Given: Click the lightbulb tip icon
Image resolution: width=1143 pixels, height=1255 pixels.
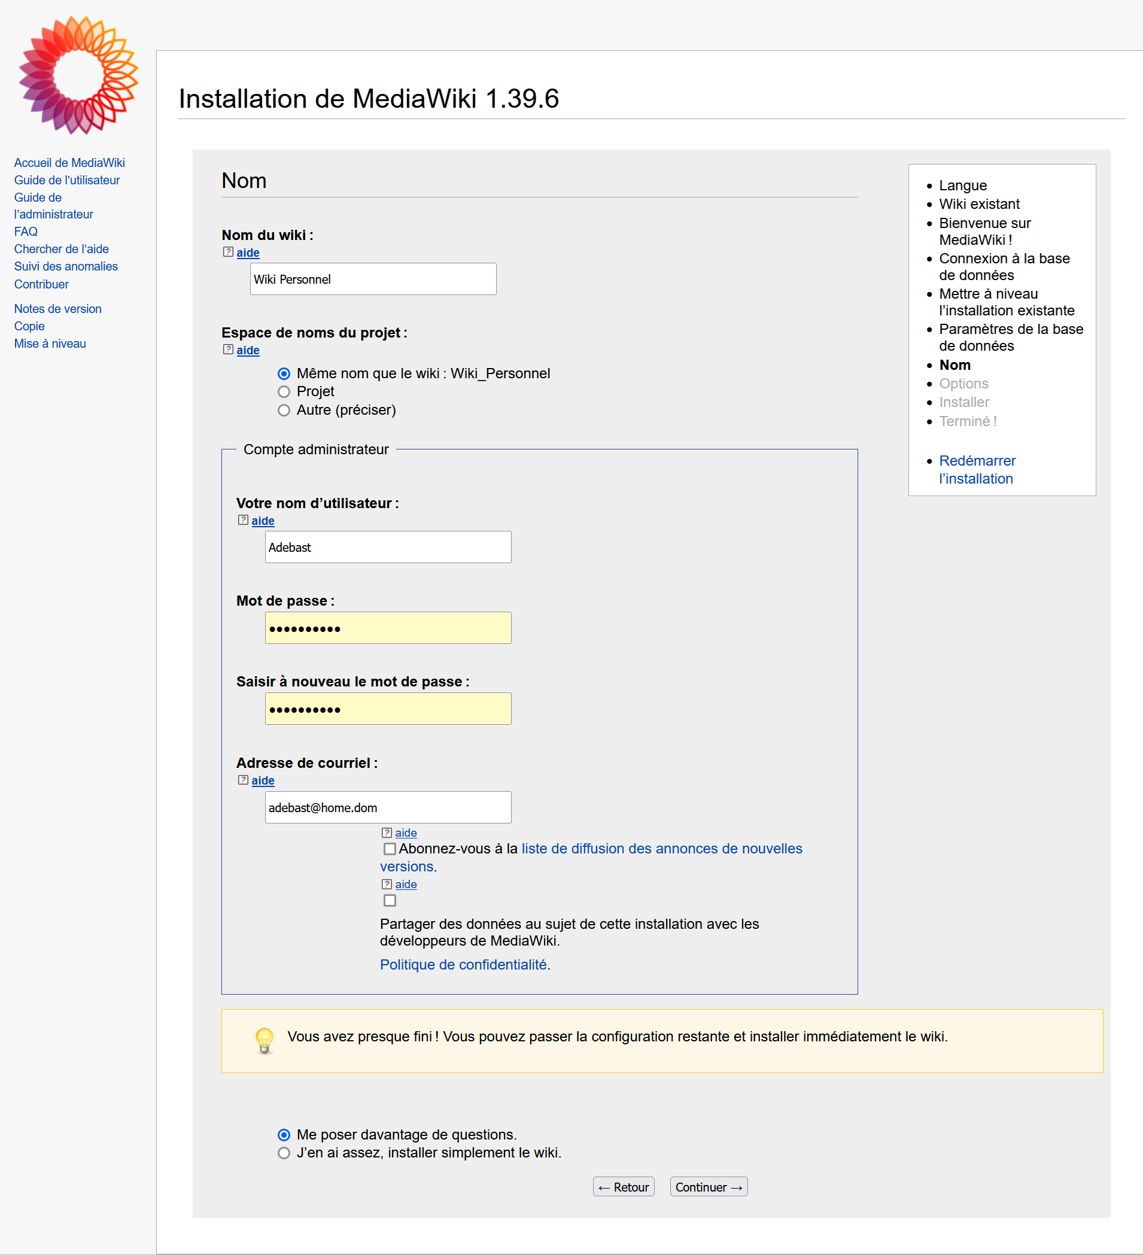Looking at the screenshot, I should point(265,1040).
